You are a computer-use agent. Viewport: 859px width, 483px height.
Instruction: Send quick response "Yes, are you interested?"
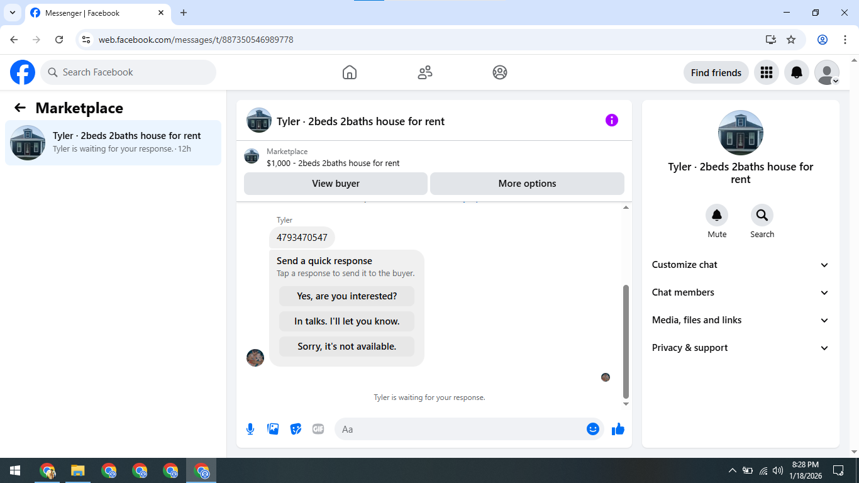click(x=347, y=296)
